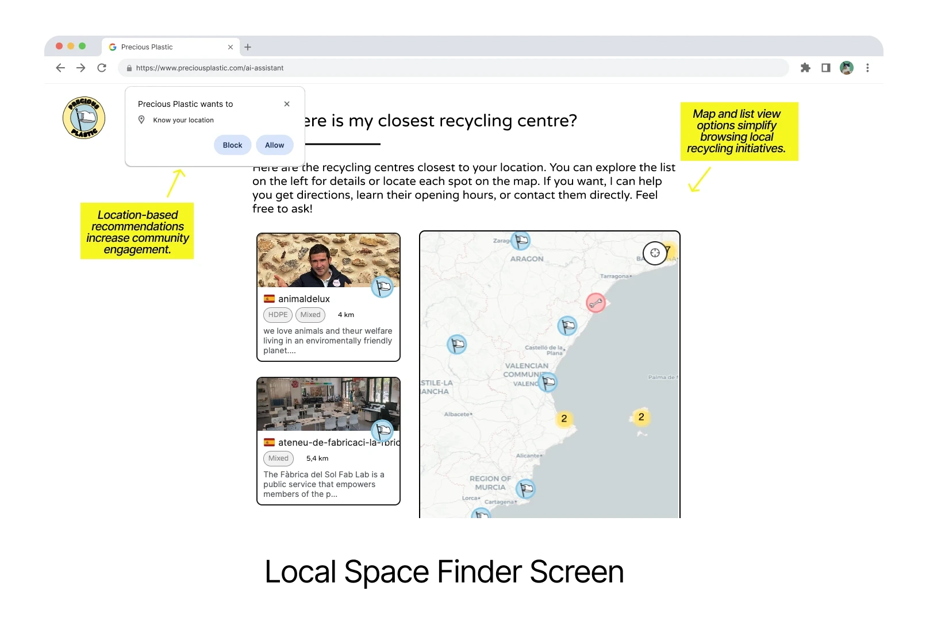Click the Precious Plastic logo

pyautogui.click(x=84, y=118)
